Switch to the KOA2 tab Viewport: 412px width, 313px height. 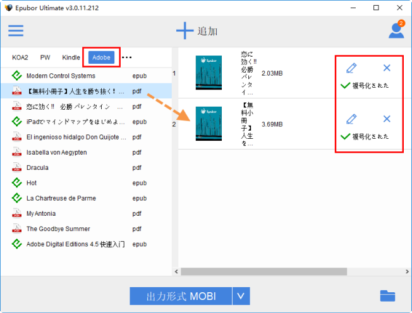pos(20,57)
